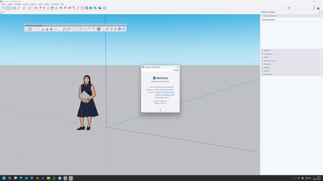Click the X icon in Scan Essentials toolbar
Viewport: 323px width, 181px height.
(x=34, y=29)
